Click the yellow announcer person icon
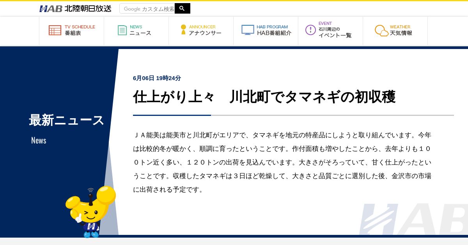468x245 pixels. click(x=183, y=30)
